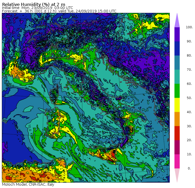Image resolution: width=195 pixels, height=188 pixels.
Task: Click the "Forecast + 36 h" valid-time line
Action: point(59,11)
